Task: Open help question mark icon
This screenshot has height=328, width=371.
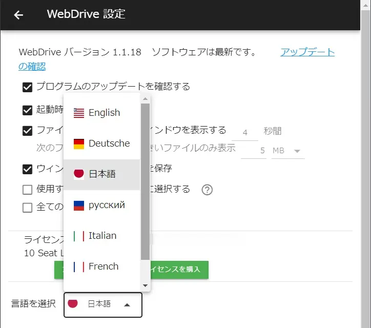Action: (207, 190)
